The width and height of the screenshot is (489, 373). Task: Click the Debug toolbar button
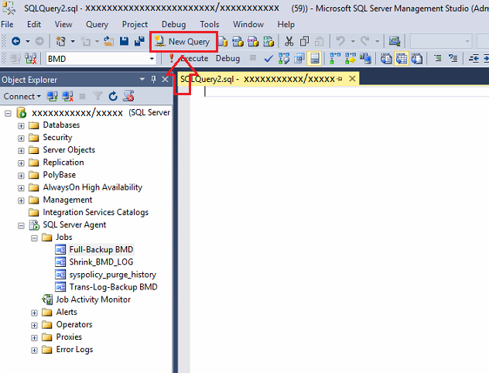point(228,58)
